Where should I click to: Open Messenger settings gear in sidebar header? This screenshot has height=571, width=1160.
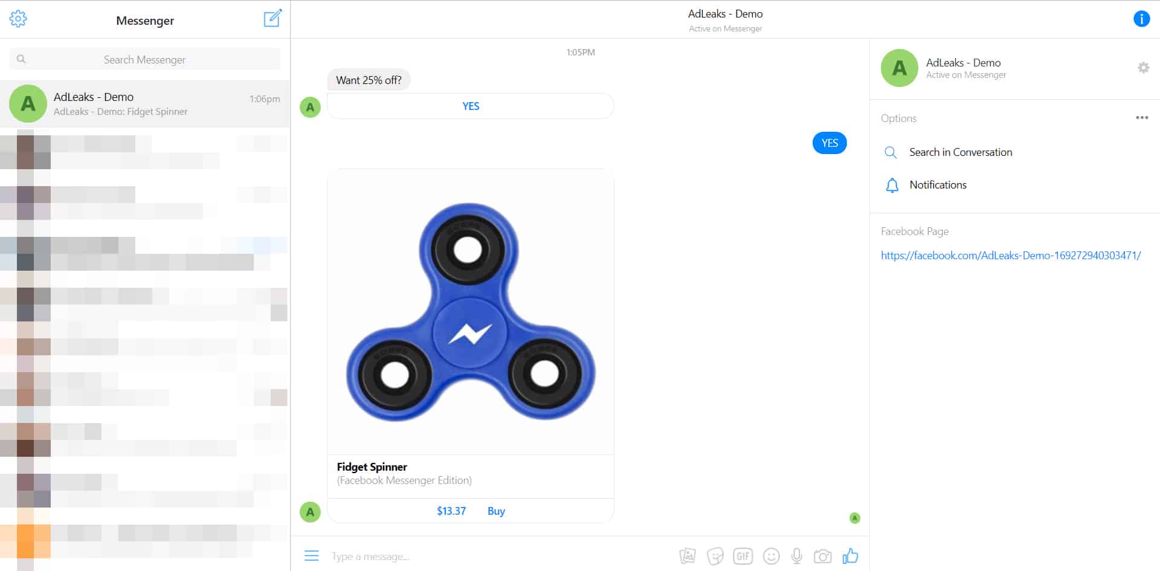click(18, 19)
